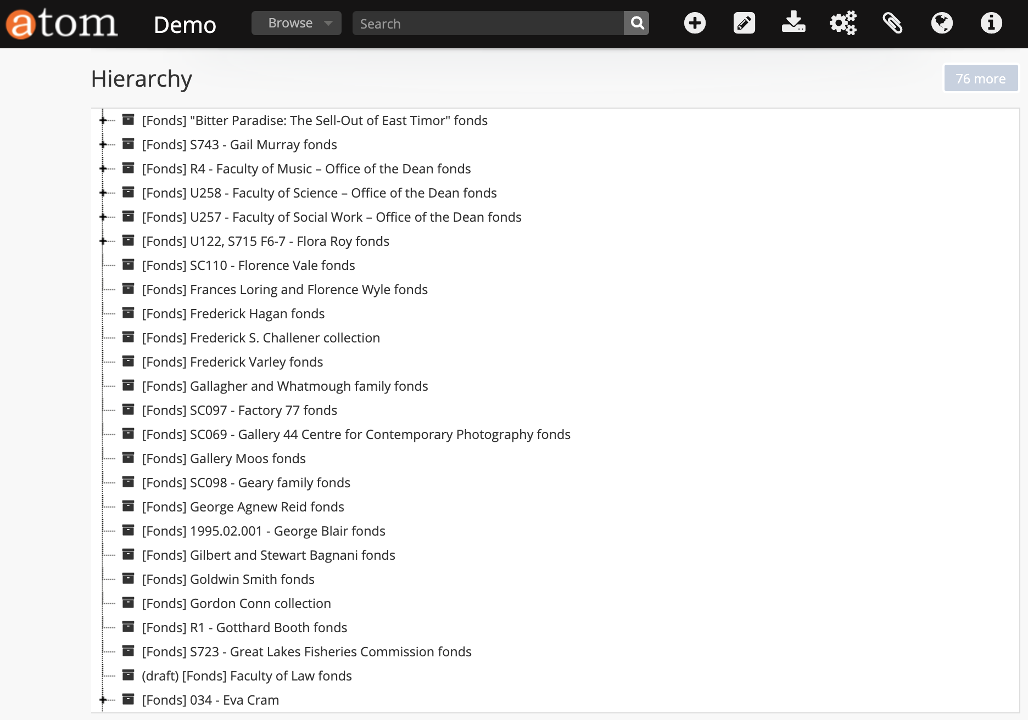Image resolution: width=1028 pixels, height=720 pixels.
Task: Expand the Eva Cram fonds node
Action: 103,700
